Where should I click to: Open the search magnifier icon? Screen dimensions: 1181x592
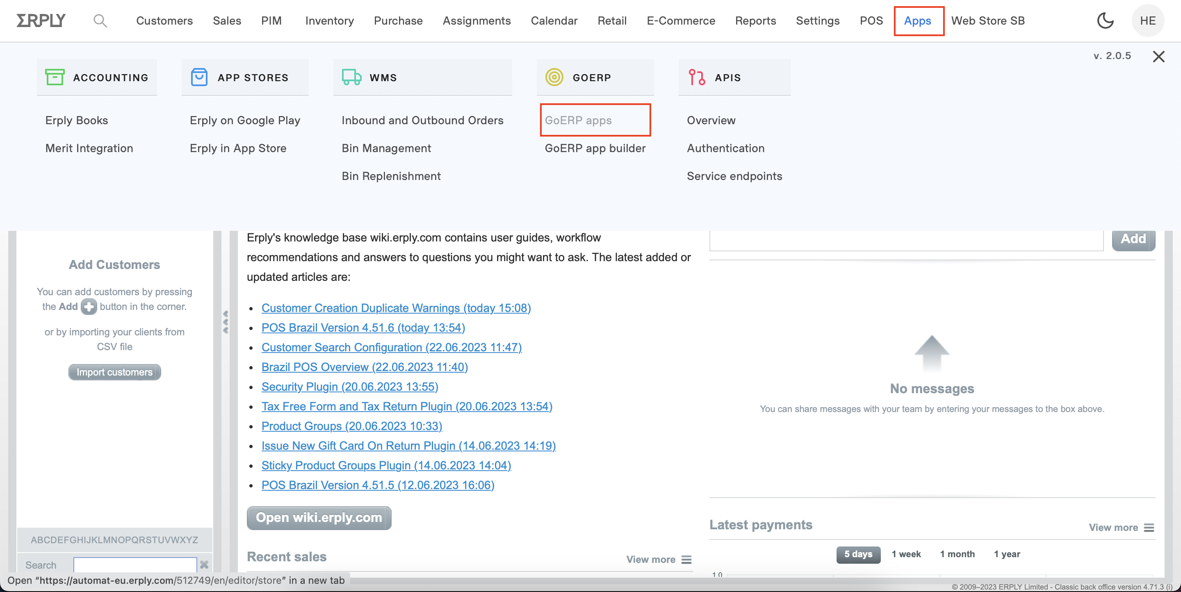[x=100, y=20]
